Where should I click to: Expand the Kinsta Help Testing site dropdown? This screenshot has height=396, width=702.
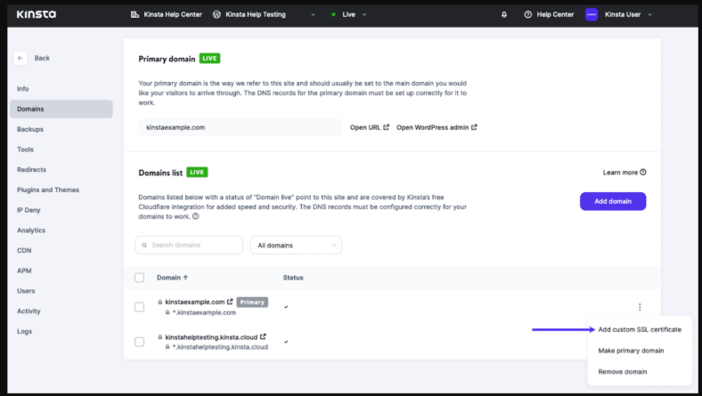click(313, 14)
